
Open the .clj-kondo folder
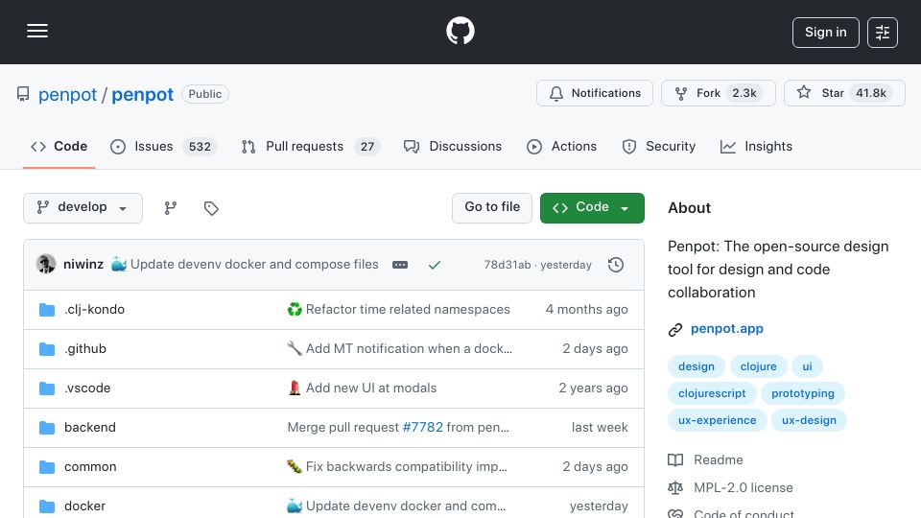(x=95, y=310)
